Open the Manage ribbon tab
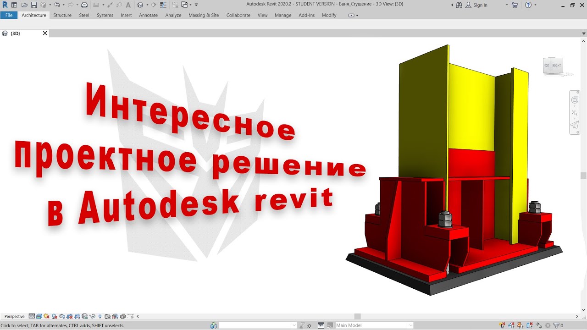The image size is (587, 330). tap(283, 15)
